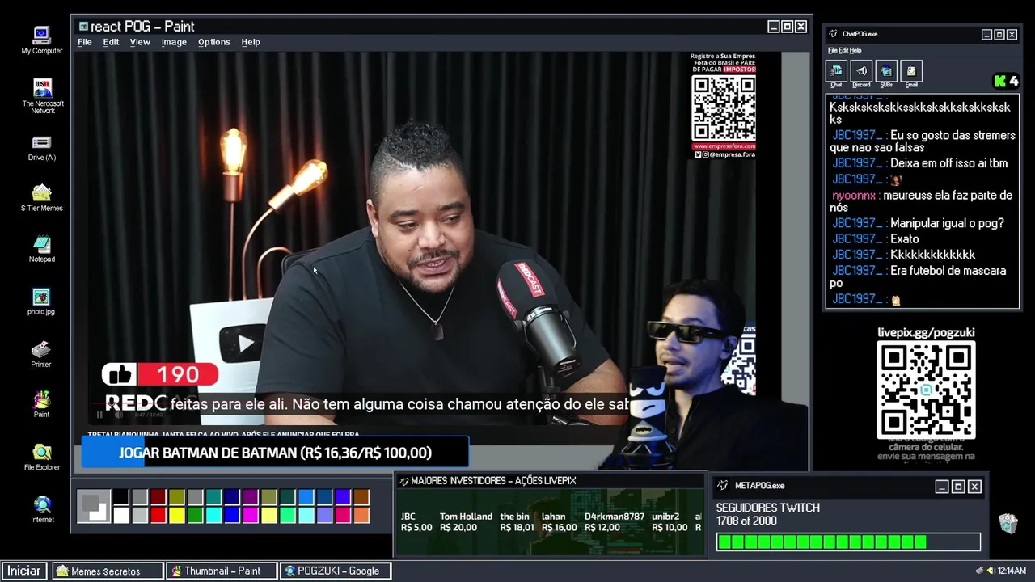The image size is (1035, 582).
Task: Open Drive (A:) desktop icon
Action: pyautogui.click(x=41, y=148)
